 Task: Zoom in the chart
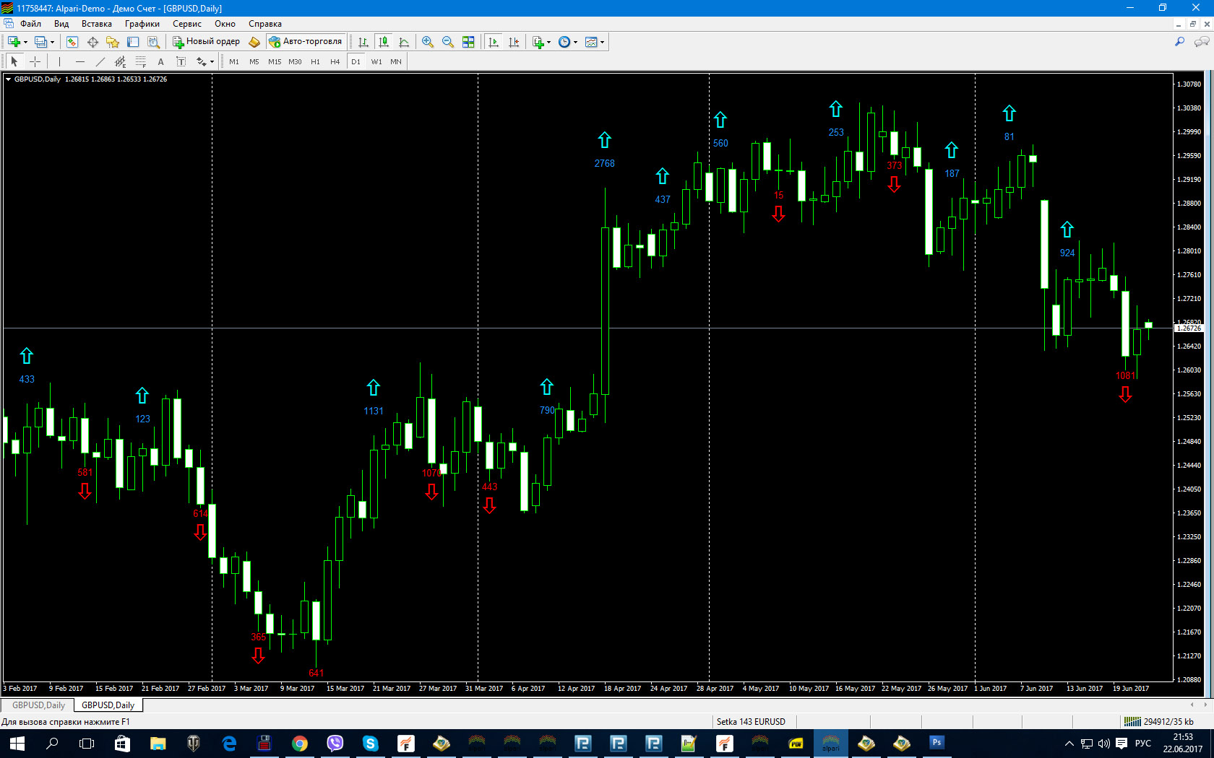(428, 42)
